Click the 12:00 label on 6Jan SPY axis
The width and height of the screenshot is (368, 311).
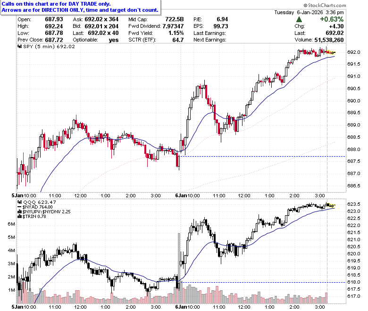244,195
